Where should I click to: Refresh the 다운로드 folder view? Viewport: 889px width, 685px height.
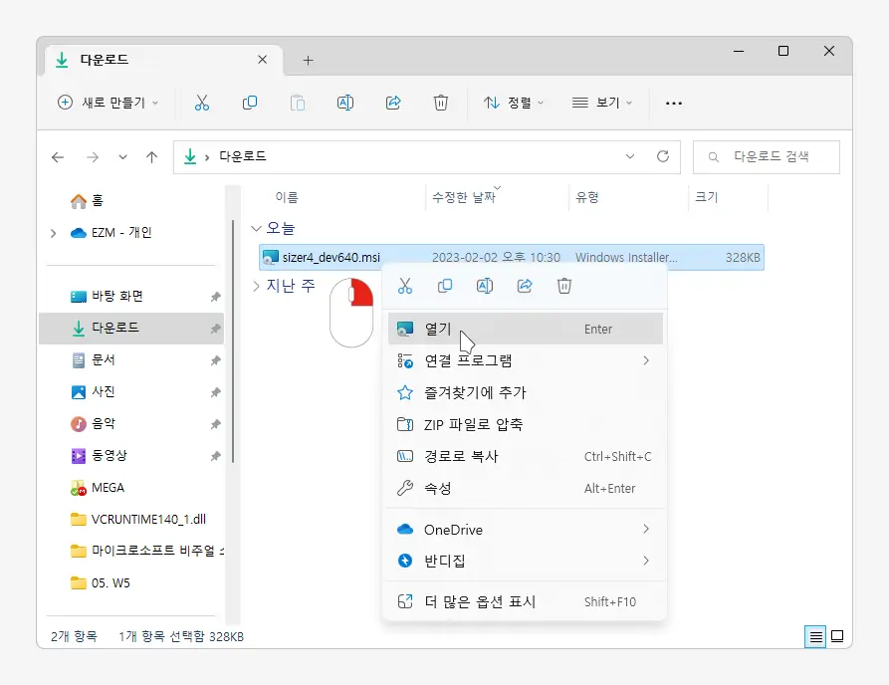tap(662, 156)
